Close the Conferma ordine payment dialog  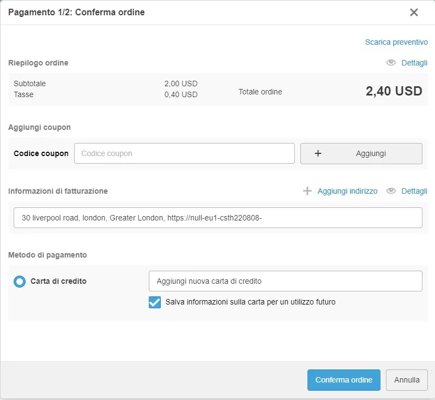pos(414,13)
